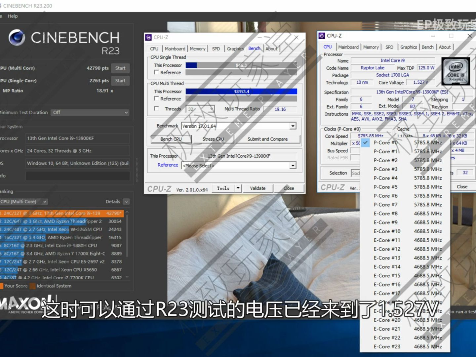Open the Benchmark version dropdown

click(293, 126)
